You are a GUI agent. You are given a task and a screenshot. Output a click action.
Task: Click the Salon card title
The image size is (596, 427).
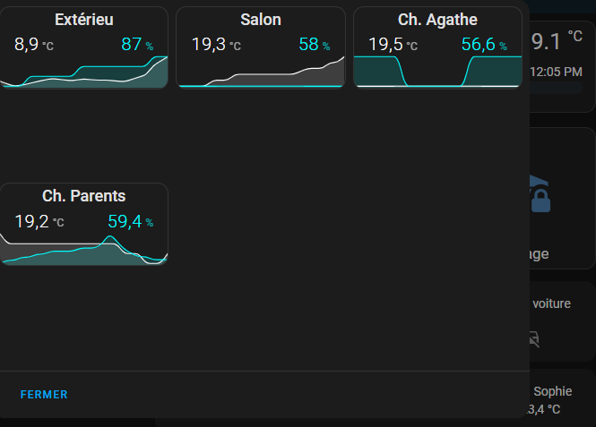pos(261,20)
